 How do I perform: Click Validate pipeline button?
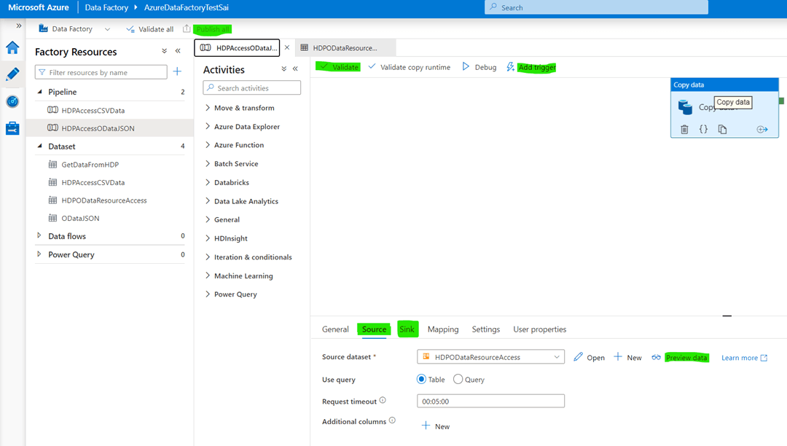coord(339,67)
